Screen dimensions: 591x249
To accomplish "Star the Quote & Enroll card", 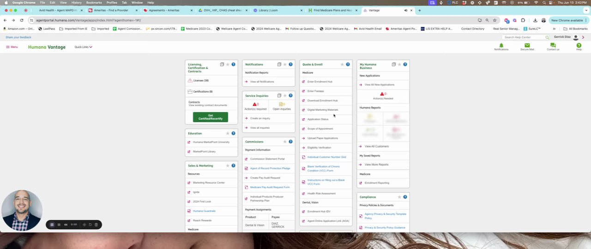I will tap(342, 65).
